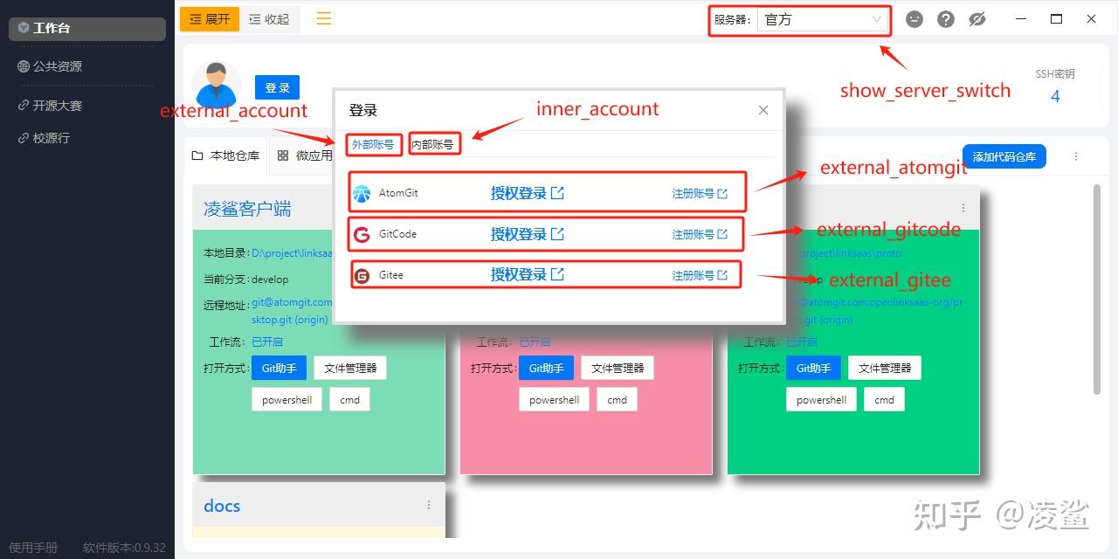Click AtomGit 授权登录 authorization link

pyautogui.click(x=520, y=192)
